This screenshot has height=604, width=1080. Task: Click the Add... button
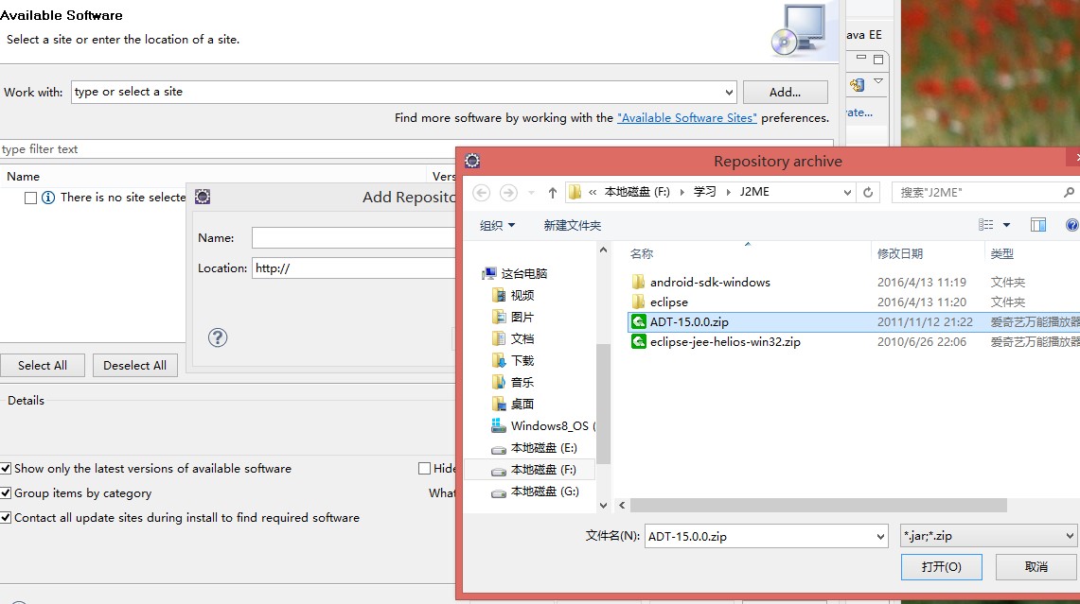pos(786,93)
